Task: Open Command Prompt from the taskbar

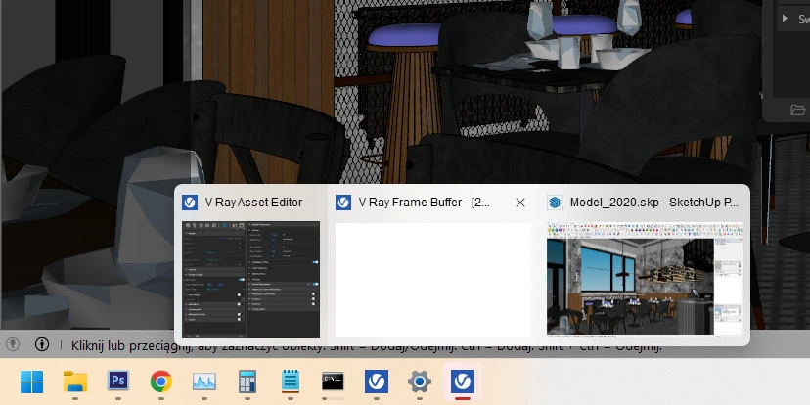Action: pos(333,382)
